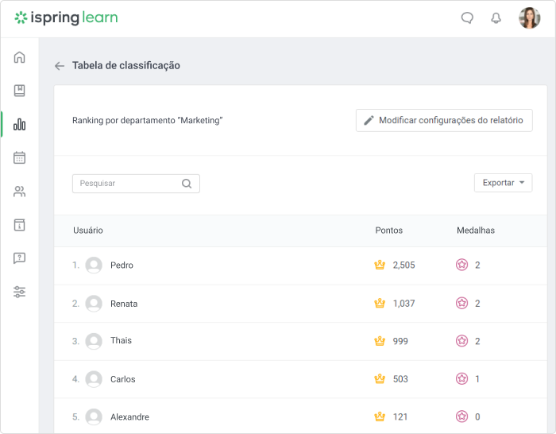Image resolution: width=556 pixels, height=434 pixels.
Task: Sort by the Pontos column header
Action: 388,231
